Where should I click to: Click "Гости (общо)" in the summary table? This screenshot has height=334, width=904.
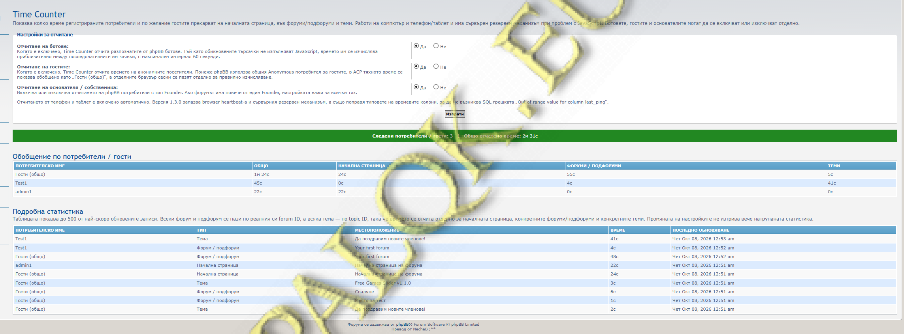click(x=30, y=174)
